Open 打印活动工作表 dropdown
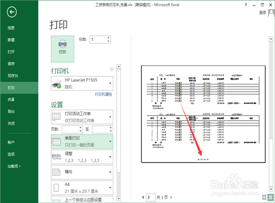 click(82, 117)
